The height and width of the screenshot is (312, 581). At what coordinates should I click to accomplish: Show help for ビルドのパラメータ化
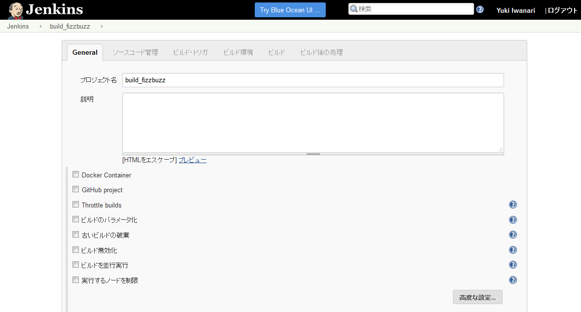(513, 220)
